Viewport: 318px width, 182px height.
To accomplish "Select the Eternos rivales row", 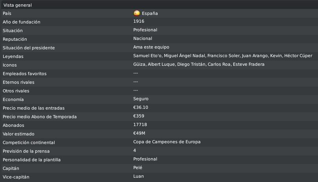I will click(x=159, y=82).
